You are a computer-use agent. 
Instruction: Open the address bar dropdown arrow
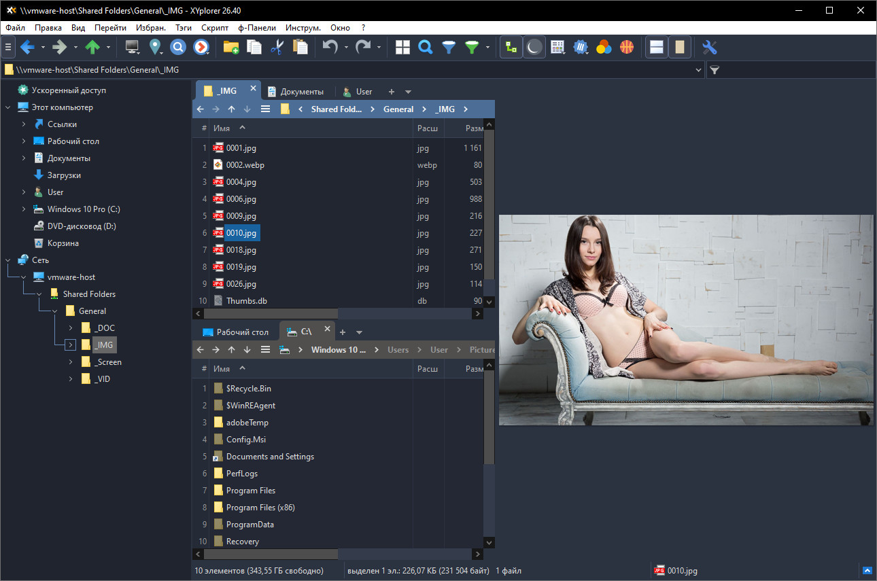699,69
